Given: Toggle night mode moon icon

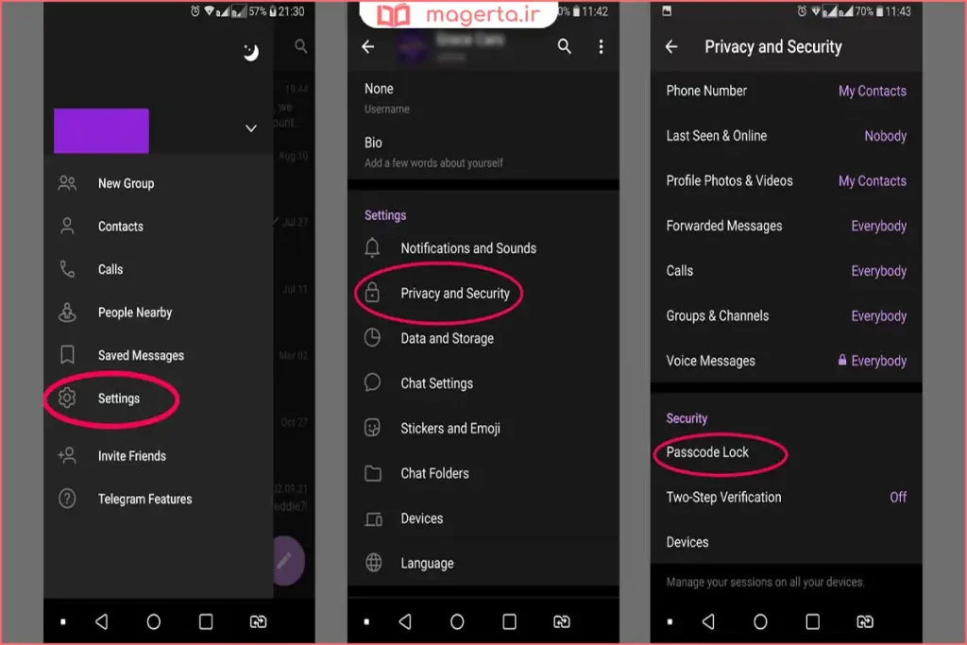Looking at the screenshot, I should (250, 53).
